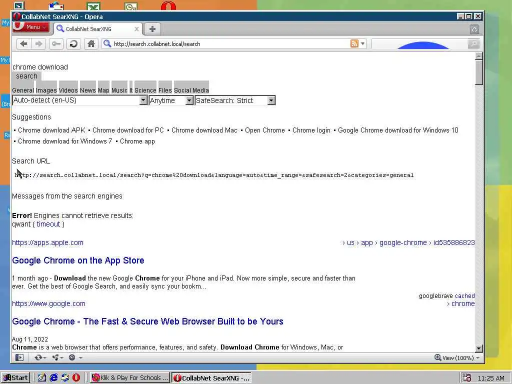
Task: Select suggestion Chrome app
Action: point(137,141)
